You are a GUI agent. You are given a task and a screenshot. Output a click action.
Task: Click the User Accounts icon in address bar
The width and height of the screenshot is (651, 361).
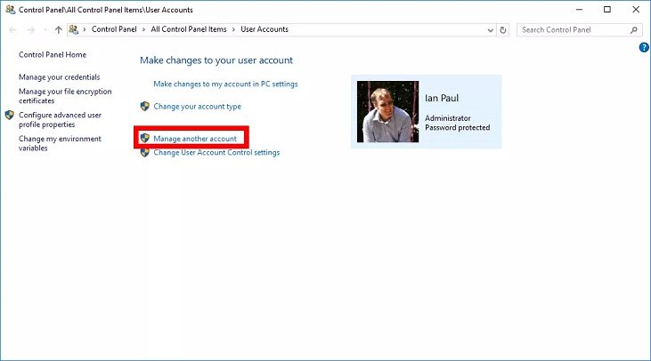pyautogui.click(x=74, y=29)
